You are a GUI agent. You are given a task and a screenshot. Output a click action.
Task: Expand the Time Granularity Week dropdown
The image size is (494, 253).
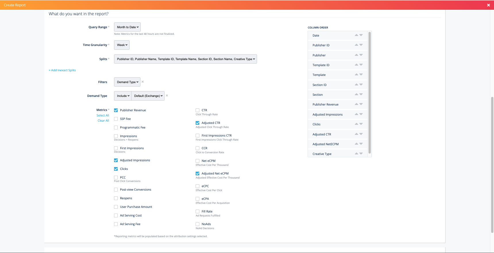click(122, 45)
